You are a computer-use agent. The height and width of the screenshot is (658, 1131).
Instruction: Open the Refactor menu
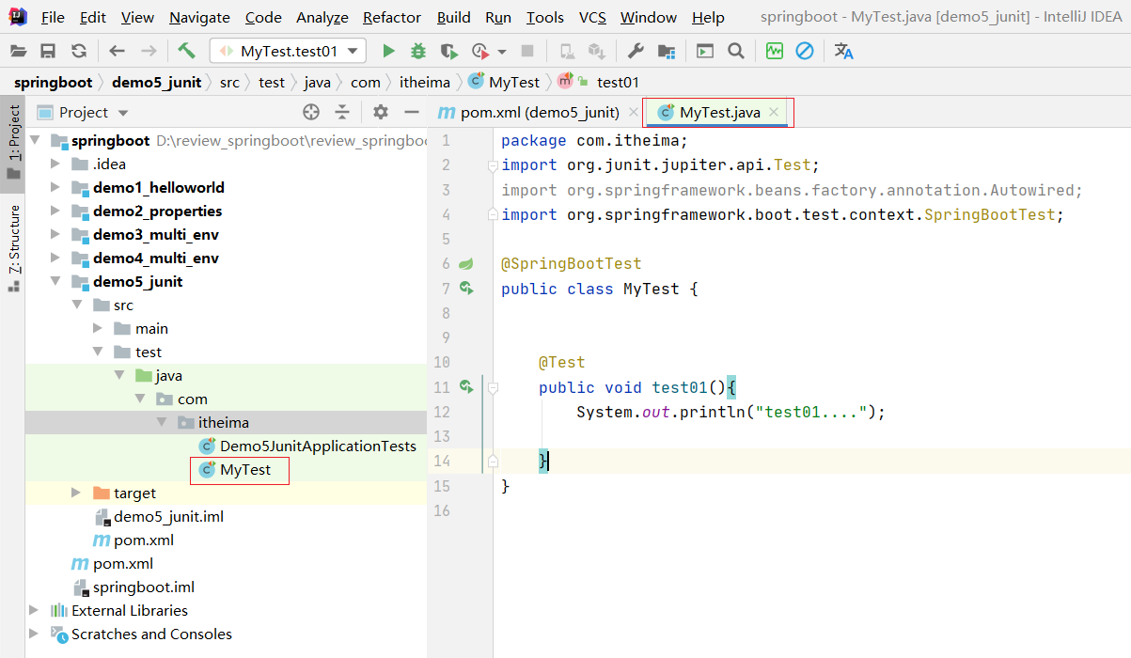(x=391, y=17)
